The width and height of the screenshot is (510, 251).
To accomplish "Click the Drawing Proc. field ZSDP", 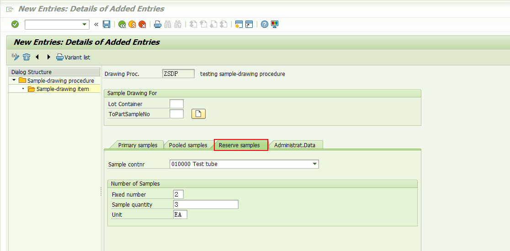I will click(x=178, y=74).
